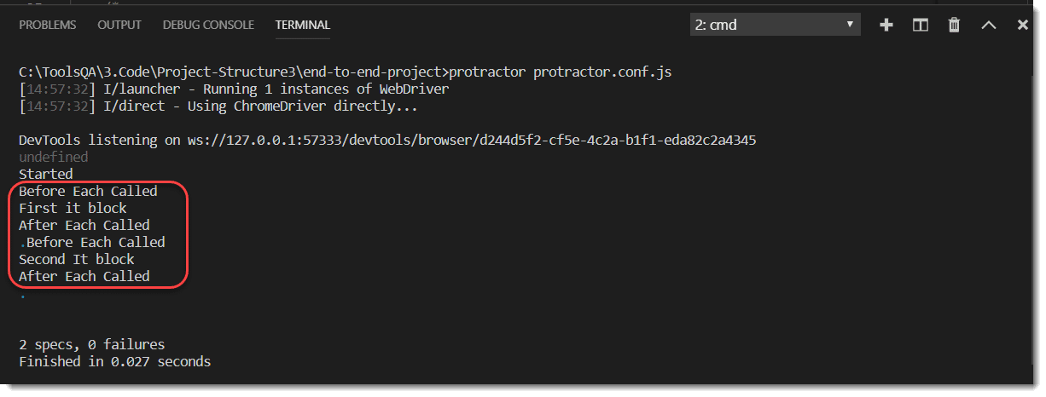Click the '2 specs, 0 failures' summary

coord(91,344)
